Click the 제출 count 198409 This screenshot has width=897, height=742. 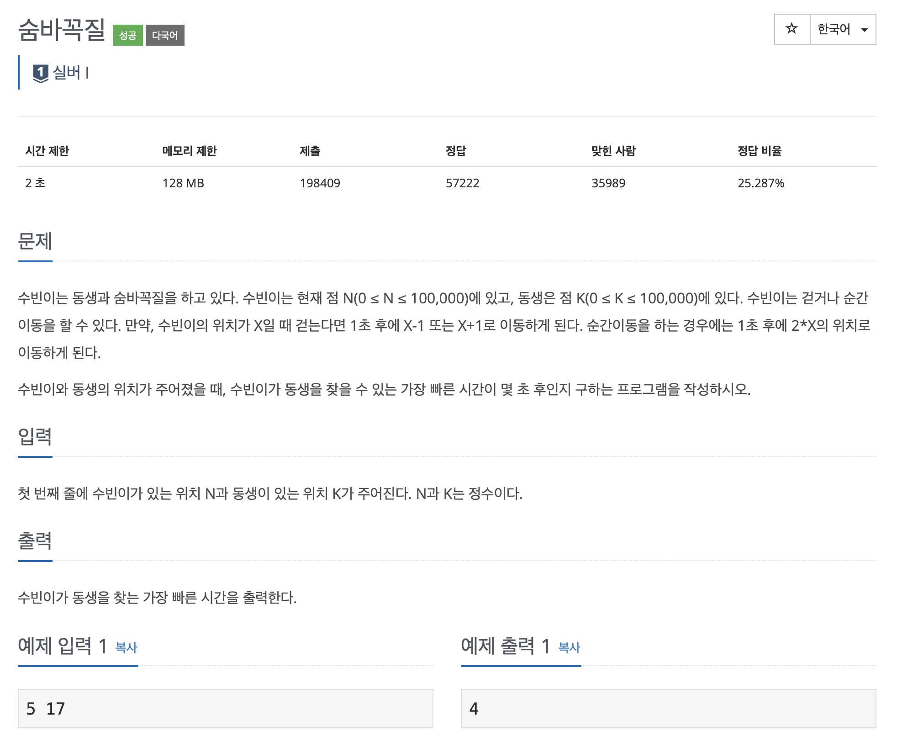[x=320, y=183]
